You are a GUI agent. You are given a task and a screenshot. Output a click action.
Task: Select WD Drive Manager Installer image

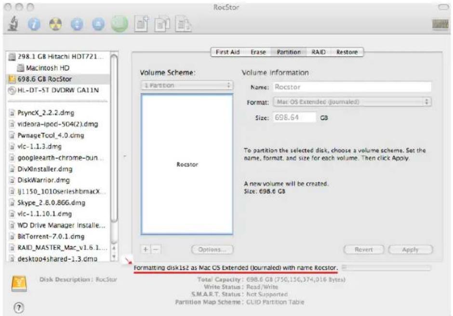click(58, 225)
